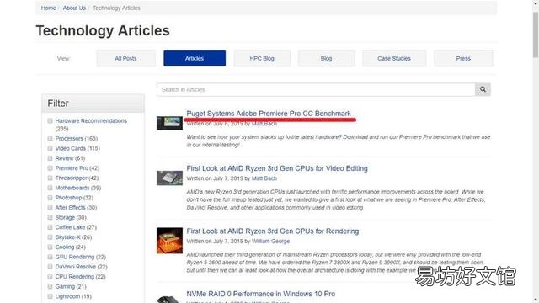Screen dimensions: 539x303
Task: Check the Lightroom filter
Action: tap(51, 296)
